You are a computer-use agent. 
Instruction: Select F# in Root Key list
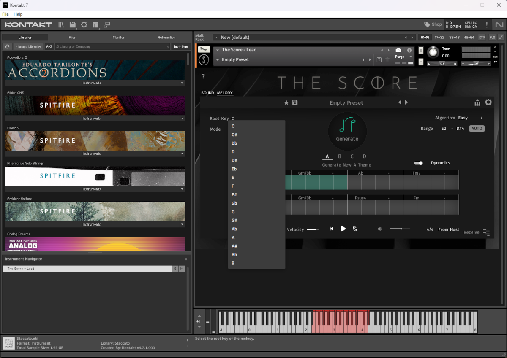[x=256, y=195]
